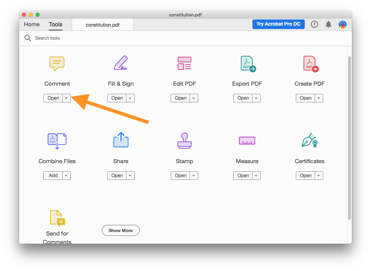Image resolution: width=371 pixels, height=271 pixels.
Task: Choose the Measure ruler icon
Action: click(247, 141)
